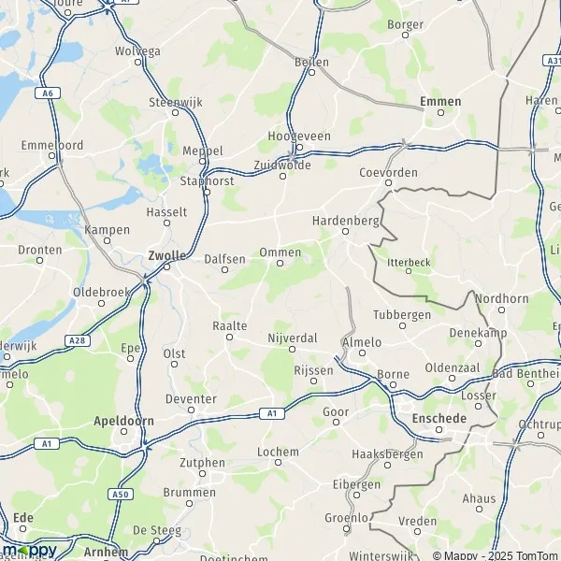Select the Coevorden town marker
Viewport: 561px width, 561px height.
click(389, 183)
